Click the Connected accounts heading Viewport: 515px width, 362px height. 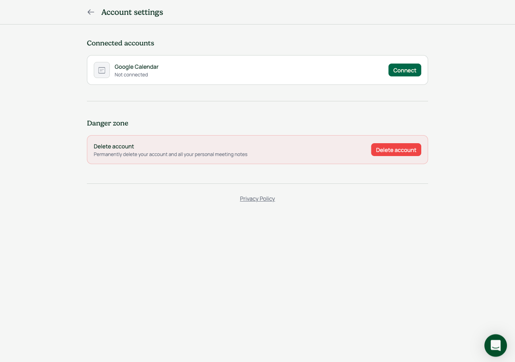pyautogui.click(x=120, y=43)
